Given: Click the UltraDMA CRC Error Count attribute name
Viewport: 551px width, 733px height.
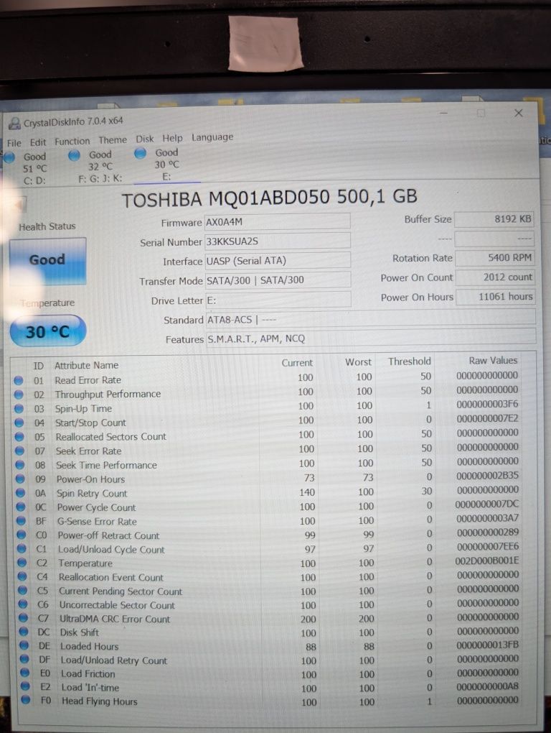Looking at the screenshot, I should [115, 619].
